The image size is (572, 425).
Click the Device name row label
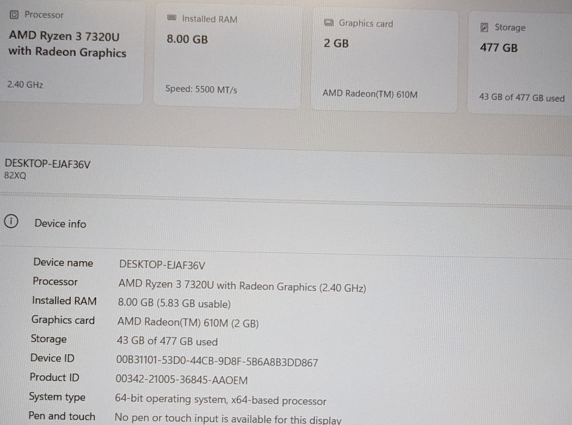coord(63,263)
